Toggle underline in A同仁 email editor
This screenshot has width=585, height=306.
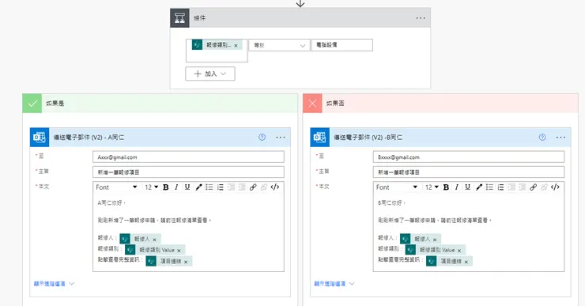(x=187, y=187)
